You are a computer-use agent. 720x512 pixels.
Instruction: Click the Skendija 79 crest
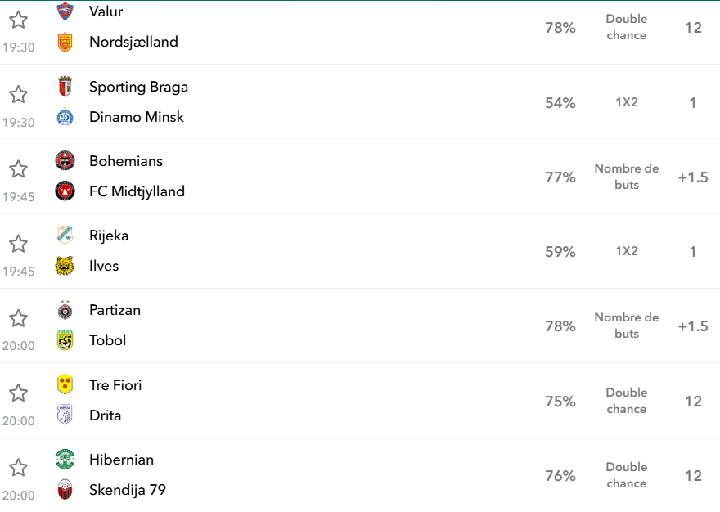pos(65,489)
